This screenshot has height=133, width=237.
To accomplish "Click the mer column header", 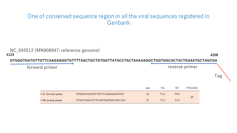I will click(x=148, y=88).
